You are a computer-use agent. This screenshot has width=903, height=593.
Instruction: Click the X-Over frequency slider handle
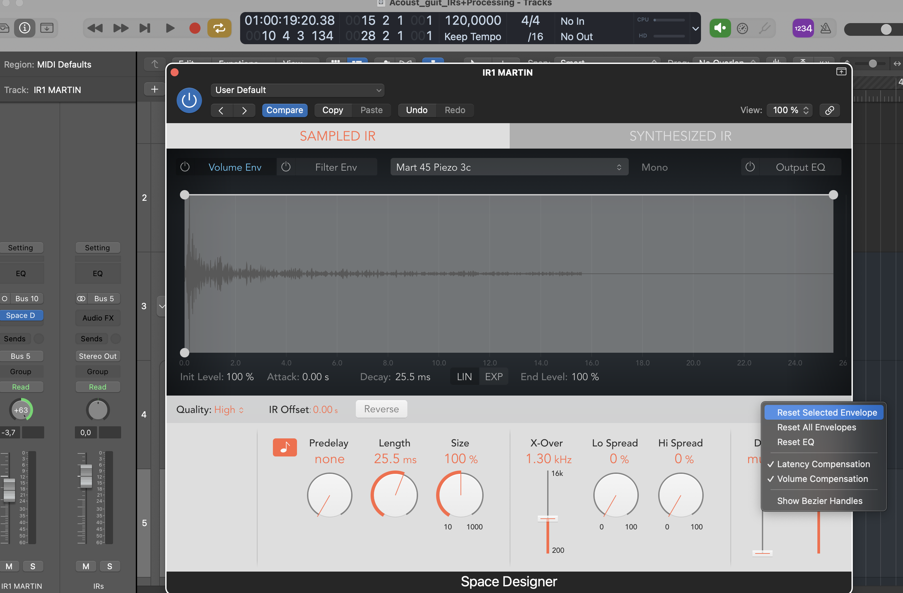547,518
